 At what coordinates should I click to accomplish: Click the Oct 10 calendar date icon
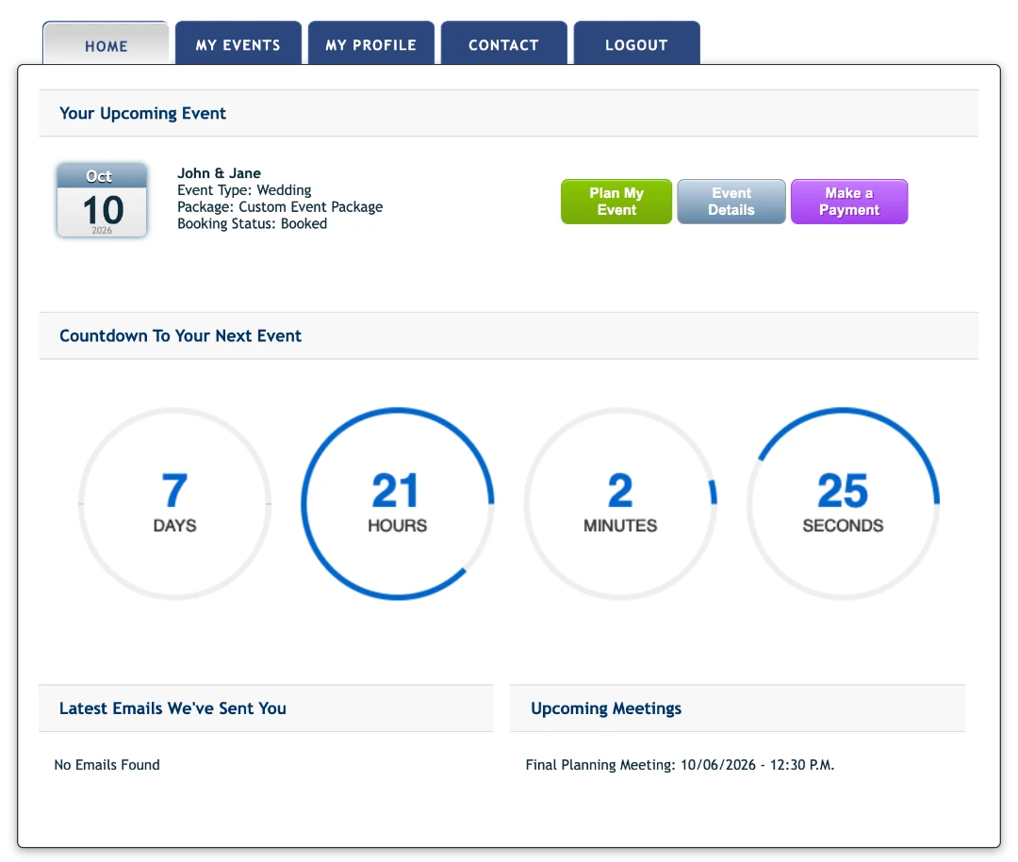tap(102, 200)
